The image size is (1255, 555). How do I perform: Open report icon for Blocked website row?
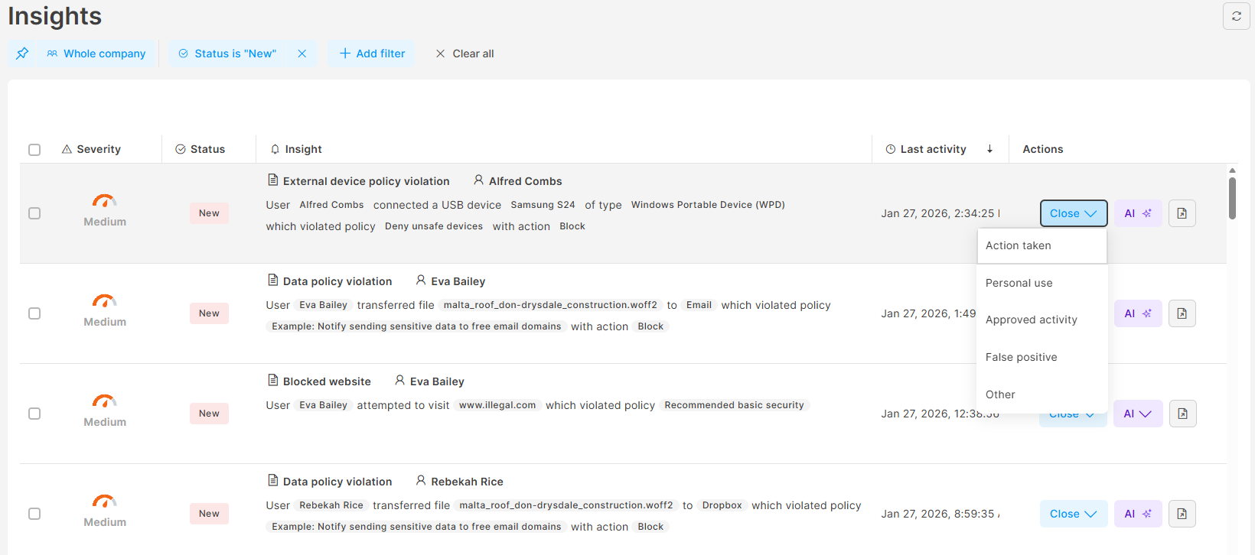[x=1182, y=414]
